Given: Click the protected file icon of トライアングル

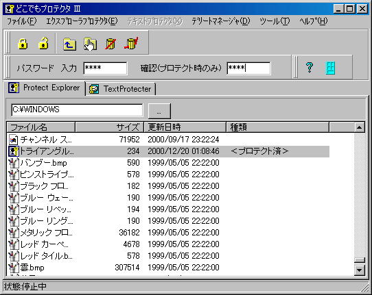Looking at the screenshot, I should point(14,151).
